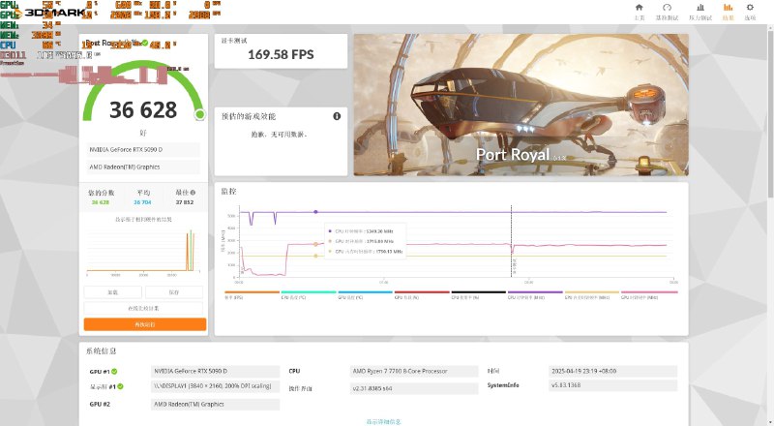The width and height of the screenshot is (774, 426).
Task: Open Benchmarks via the gauge icon
Action: pos(666,9)
